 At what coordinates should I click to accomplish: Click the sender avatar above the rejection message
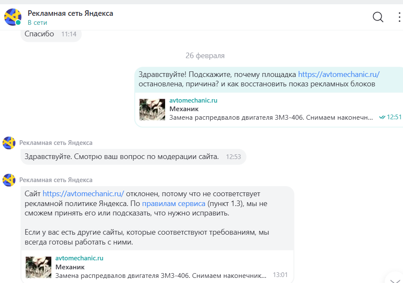[9, 180]
